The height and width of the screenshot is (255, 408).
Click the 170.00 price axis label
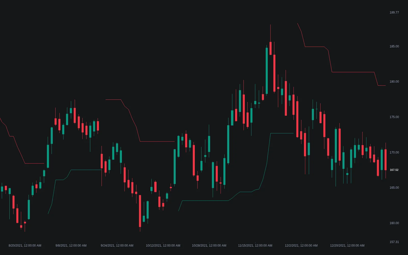tap(394, 152)
